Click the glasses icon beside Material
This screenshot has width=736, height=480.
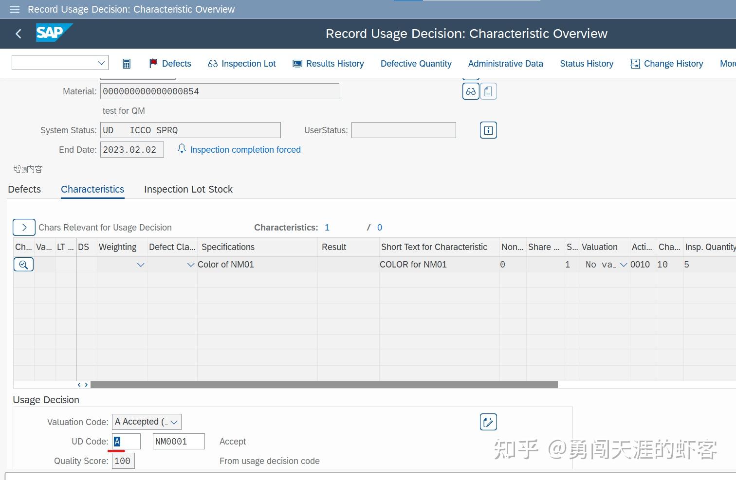coord(471,91)
